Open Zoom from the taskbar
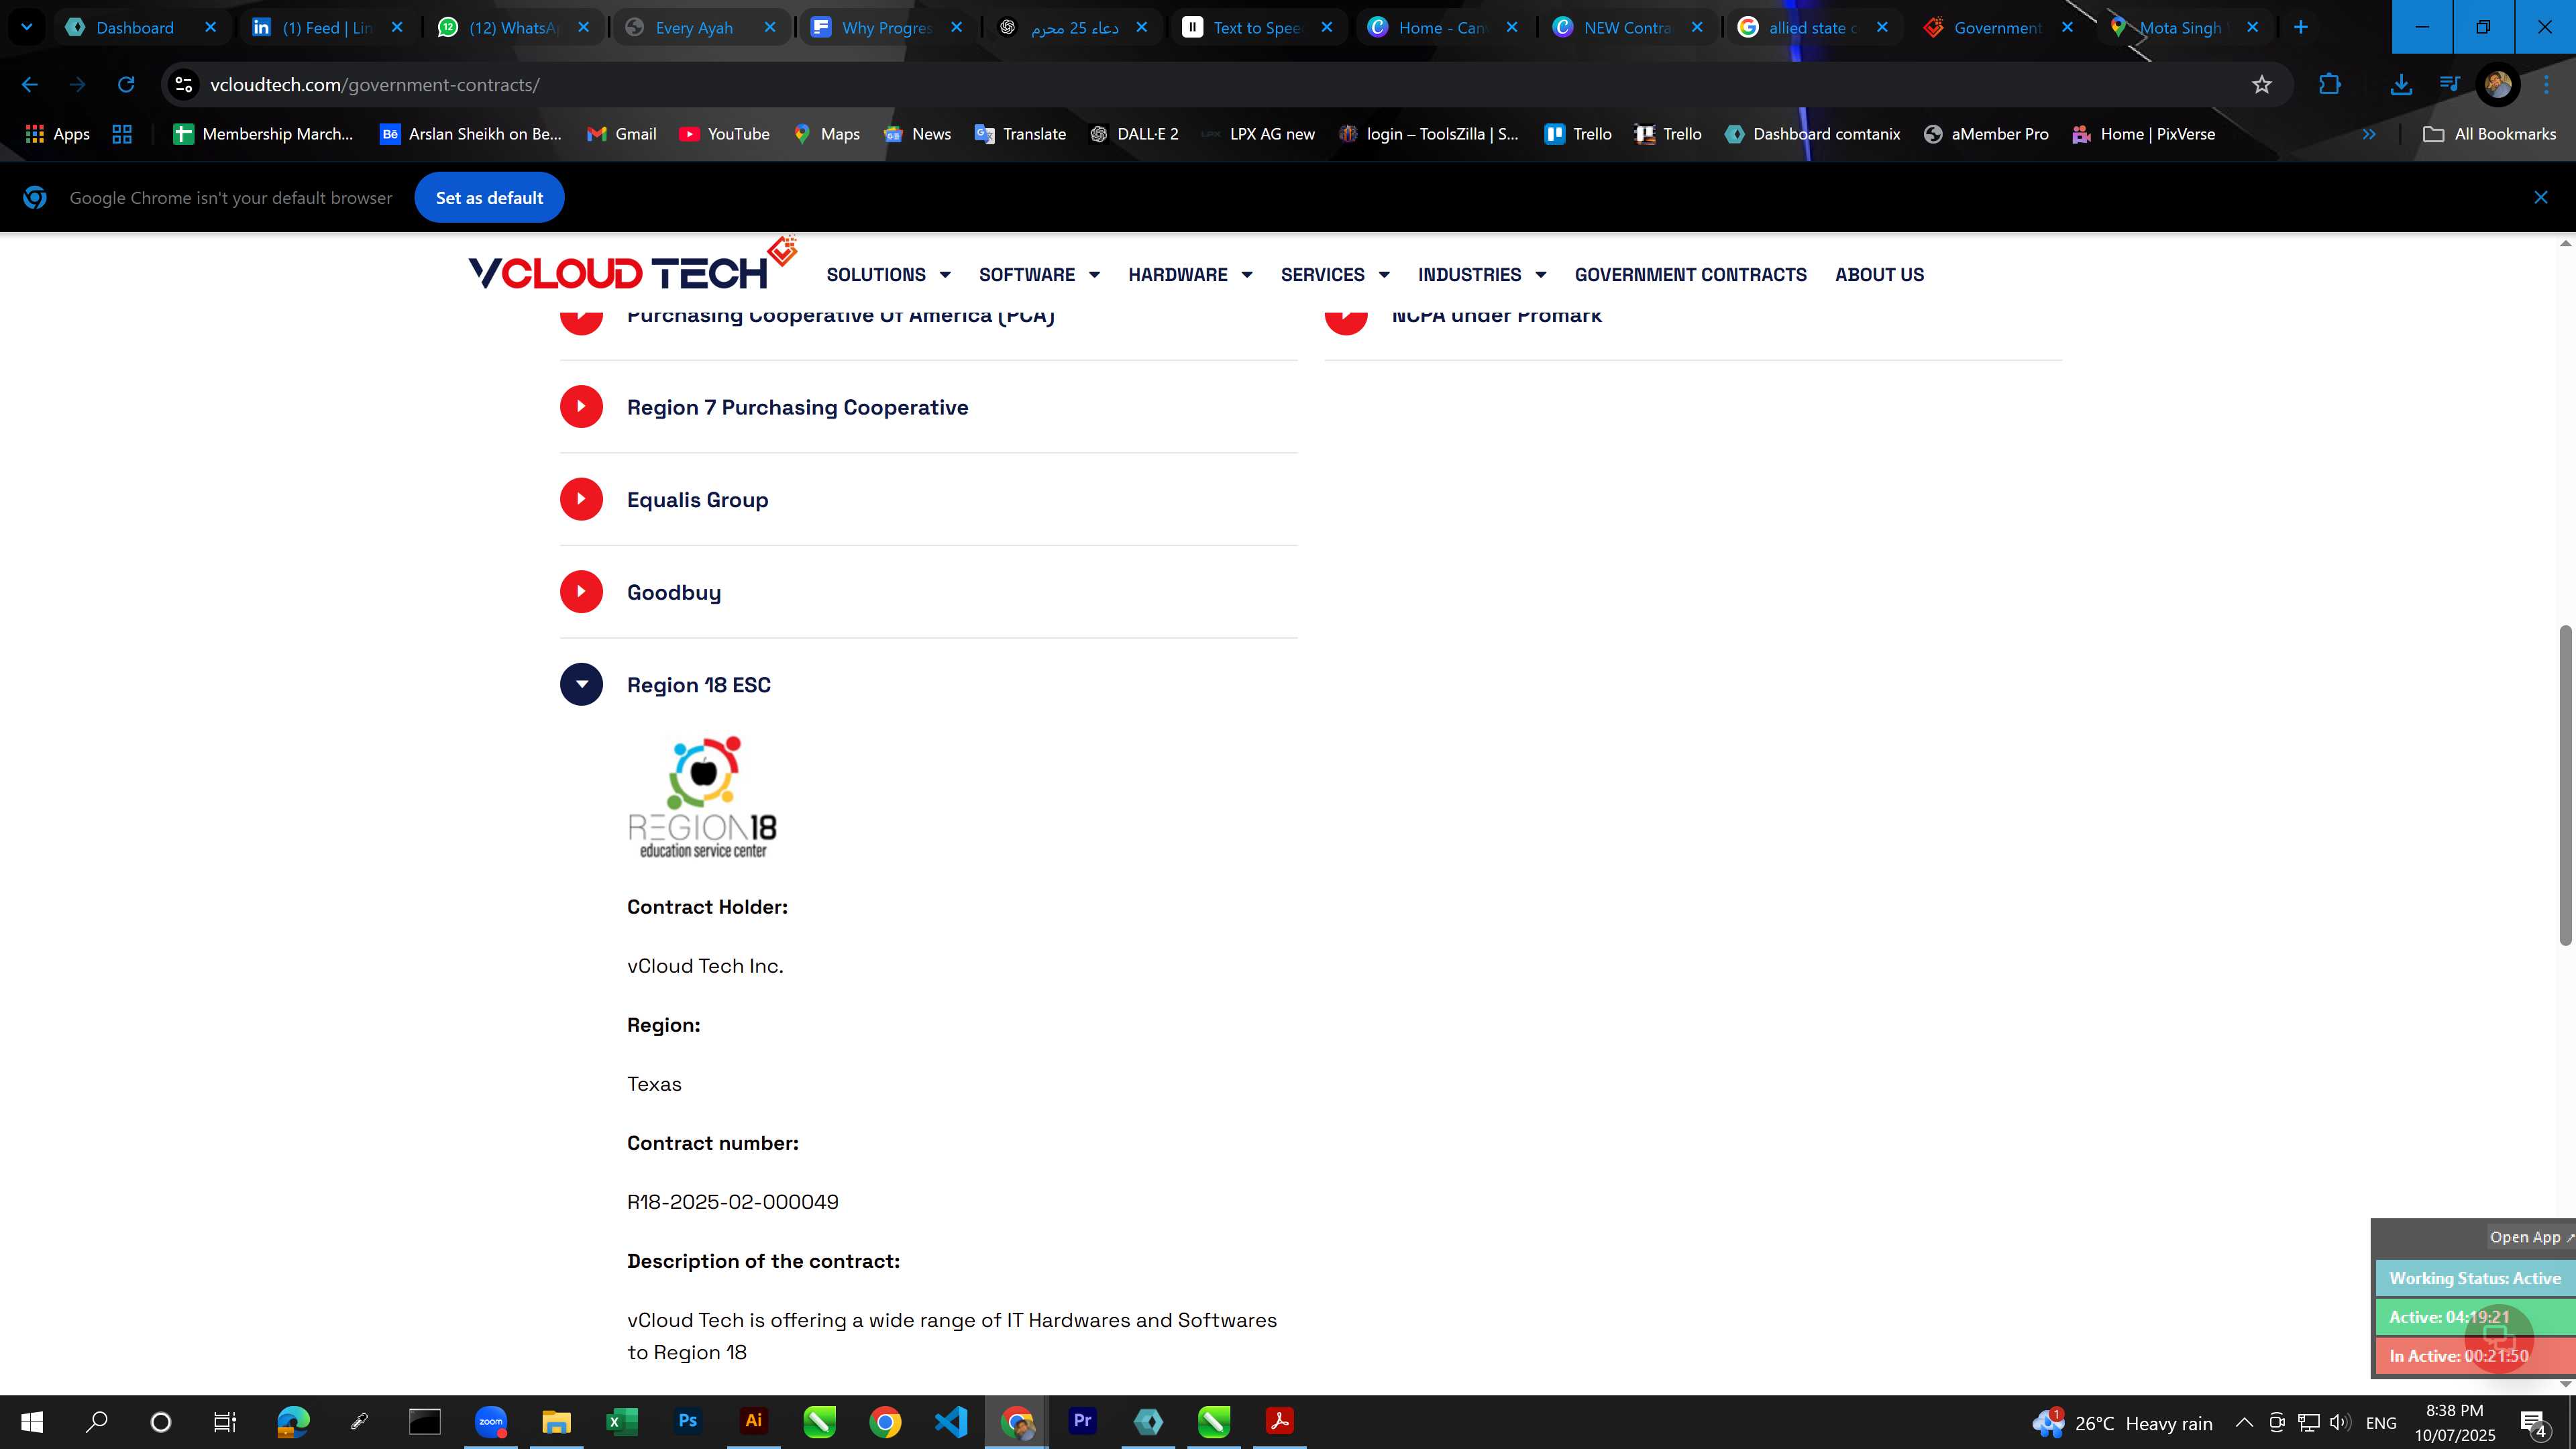The height and width of the screenshot is (1449, 2576). pyautogui.click(x=490, y=1422)
